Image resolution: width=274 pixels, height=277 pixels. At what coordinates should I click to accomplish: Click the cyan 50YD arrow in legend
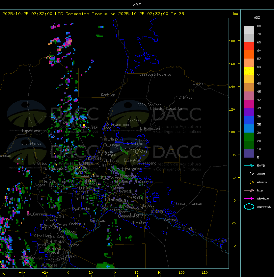click(x=249, y=165)
